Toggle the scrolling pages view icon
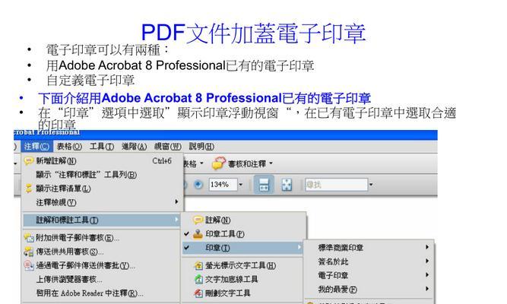507x304 pixels. 264,185
